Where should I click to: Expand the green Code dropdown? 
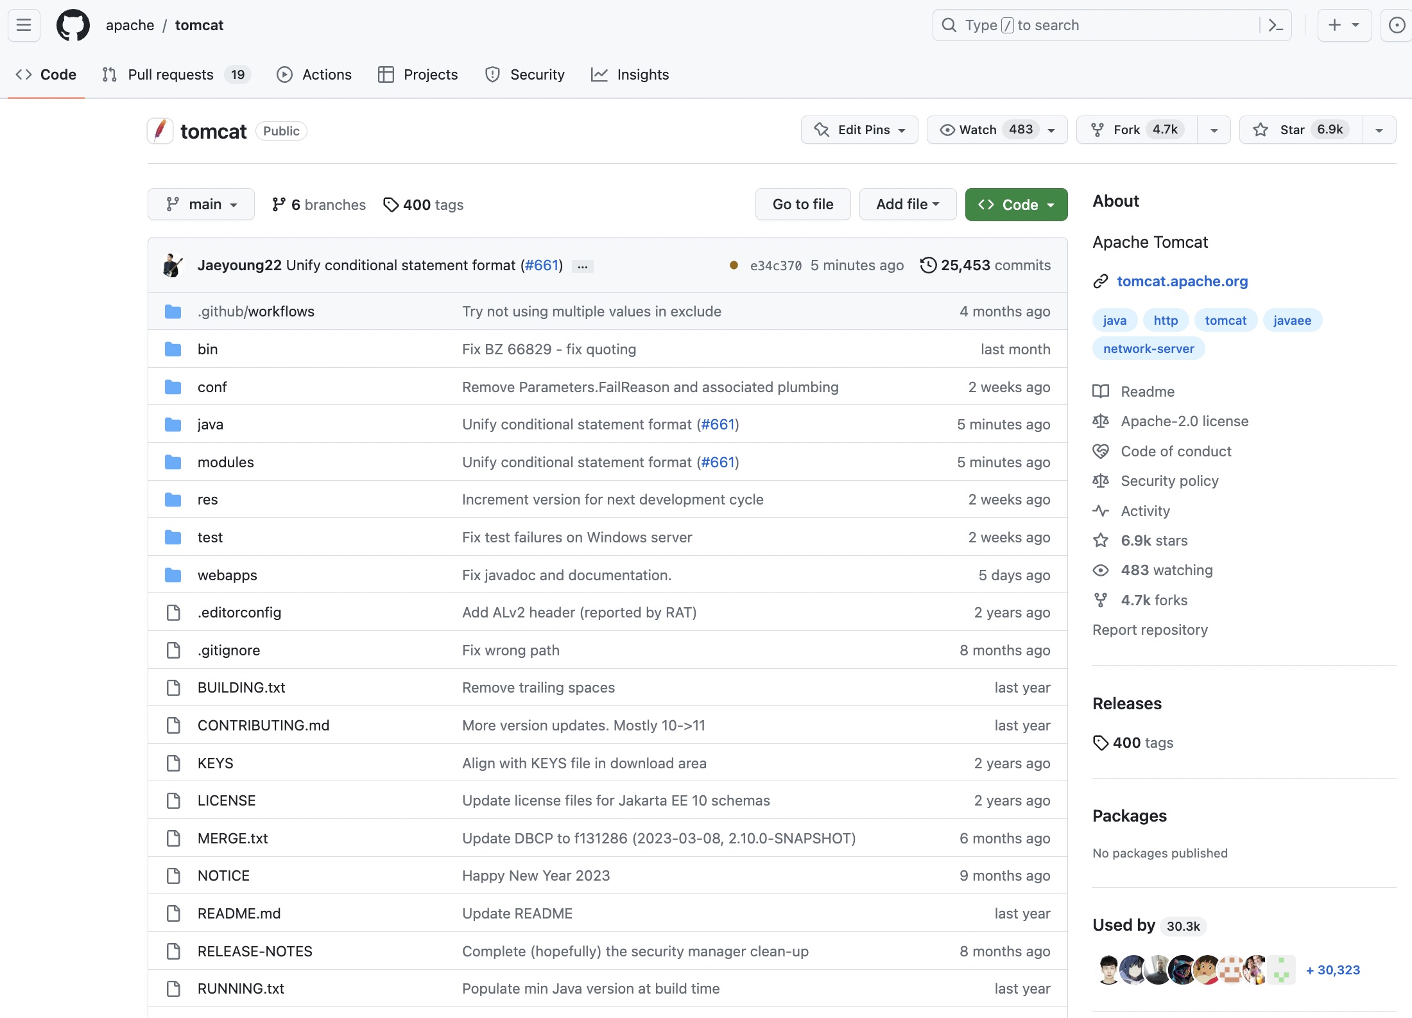1016,204
